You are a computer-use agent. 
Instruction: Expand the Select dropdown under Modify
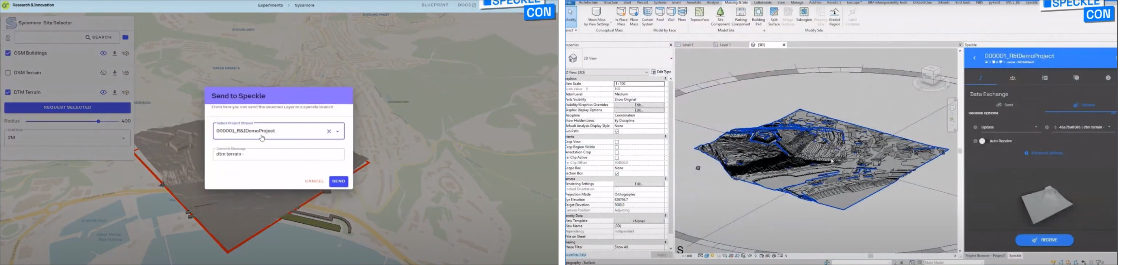[x=572, y=30]
